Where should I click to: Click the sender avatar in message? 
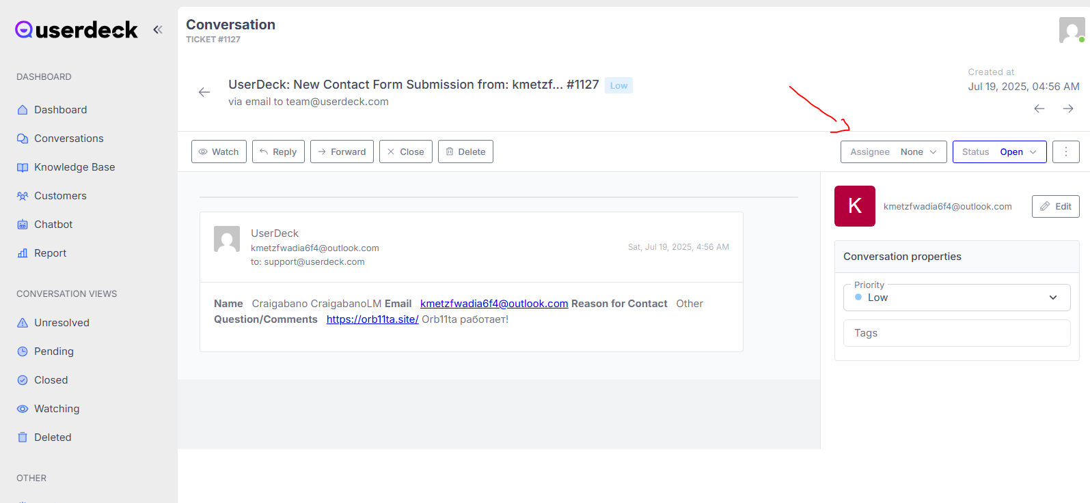(227, 239)
